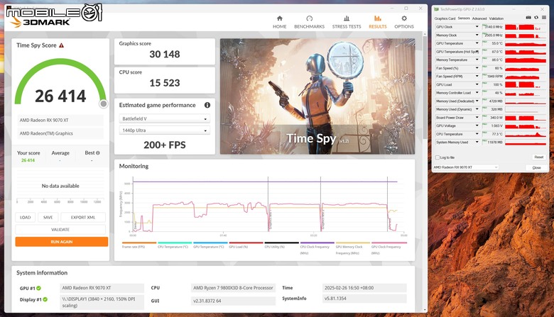
Task: Click the Time Spy benchmark artwork thumbnail
Action: tap(317, 96)
